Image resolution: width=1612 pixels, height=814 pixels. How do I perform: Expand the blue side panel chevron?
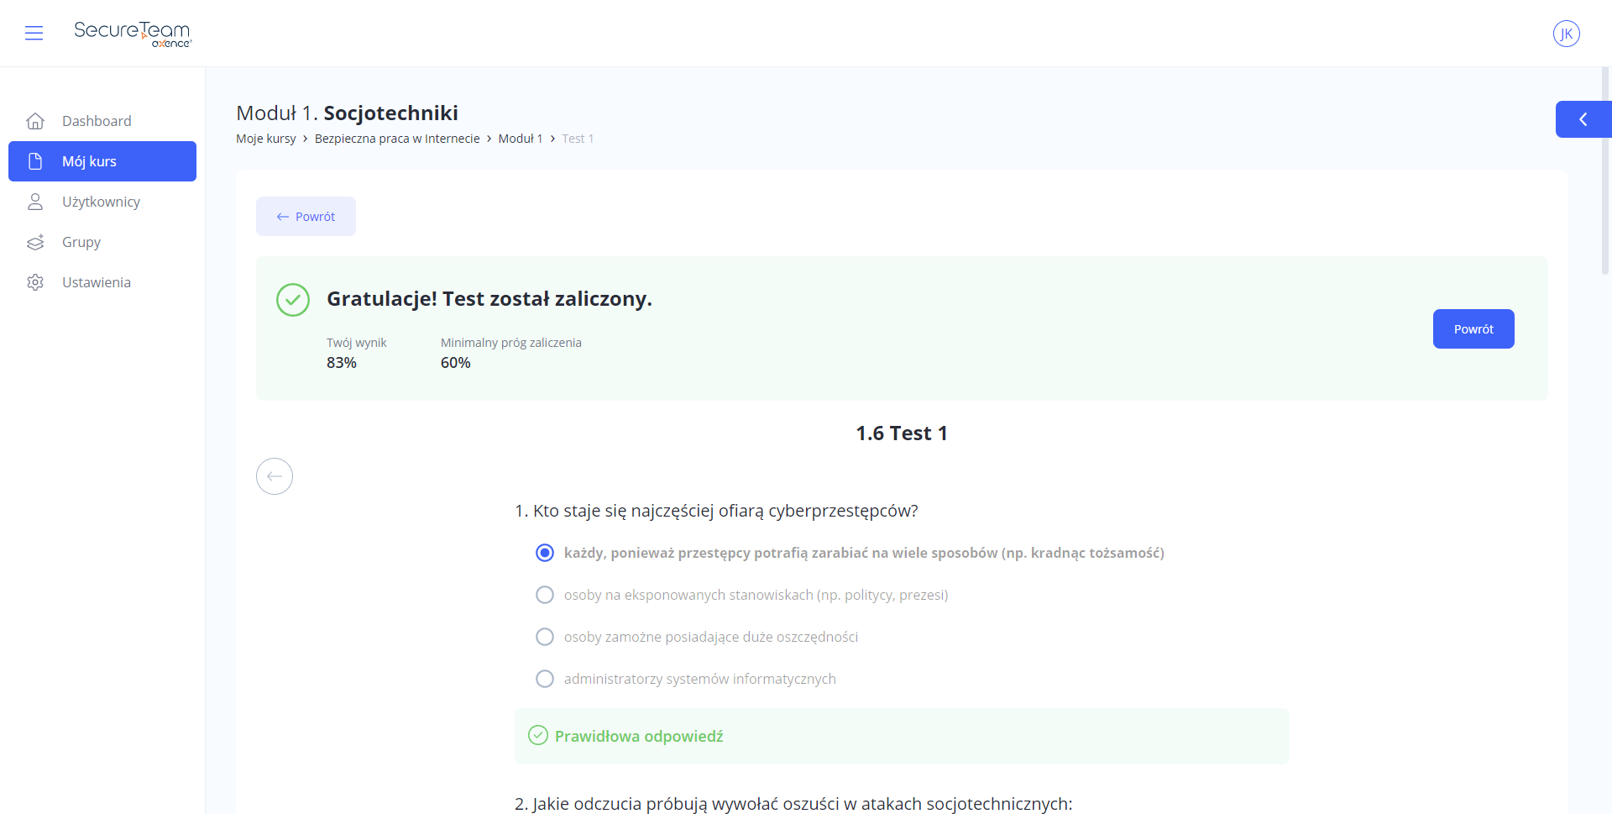pyautogui.click(x=1583, y=119)
